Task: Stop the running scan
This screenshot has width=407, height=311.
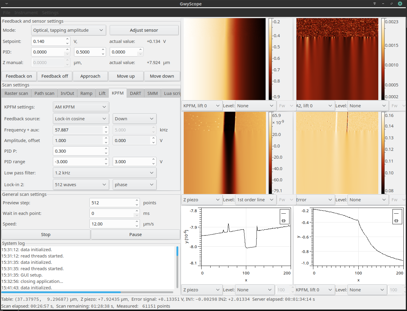Action: (x=46, y=235)
